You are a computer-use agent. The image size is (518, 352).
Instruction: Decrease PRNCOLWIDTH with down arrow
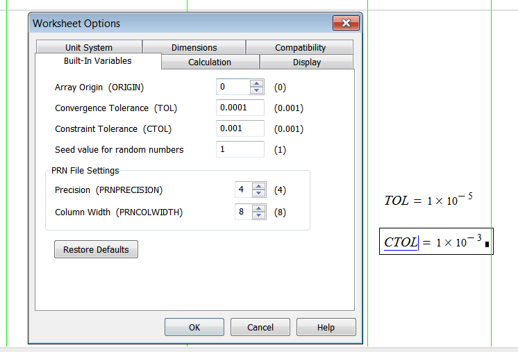259,216
